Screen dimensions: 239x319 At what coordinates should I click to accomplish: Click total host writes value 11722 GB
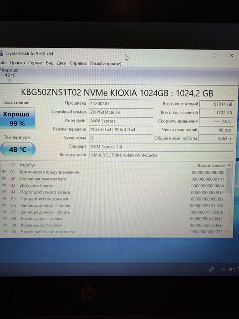pyautogui.click(x=217, y=113)
